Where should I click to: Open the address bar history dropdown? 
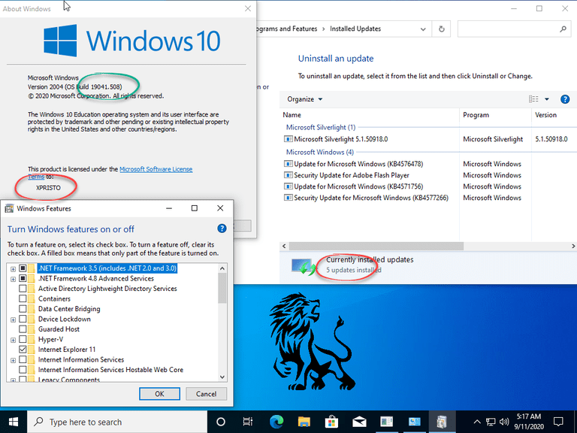pos(423,29)
